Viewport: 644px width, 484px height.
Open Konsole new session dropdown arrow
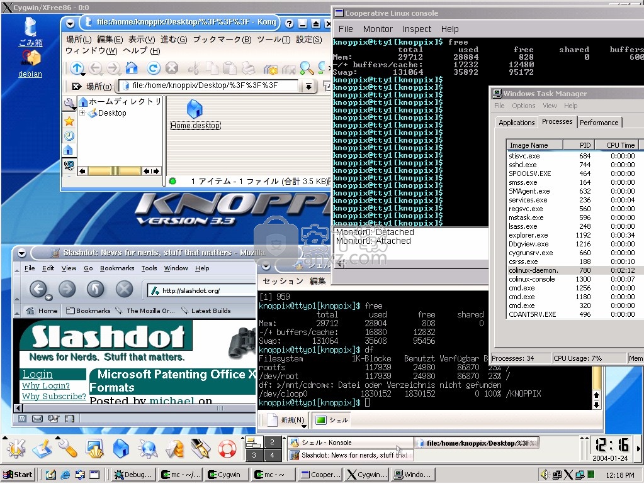[x=304, y=426]
